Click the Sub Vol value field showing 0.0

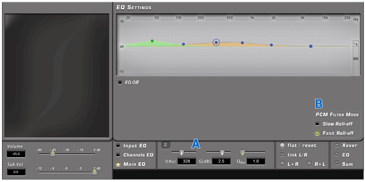[16, 172]
